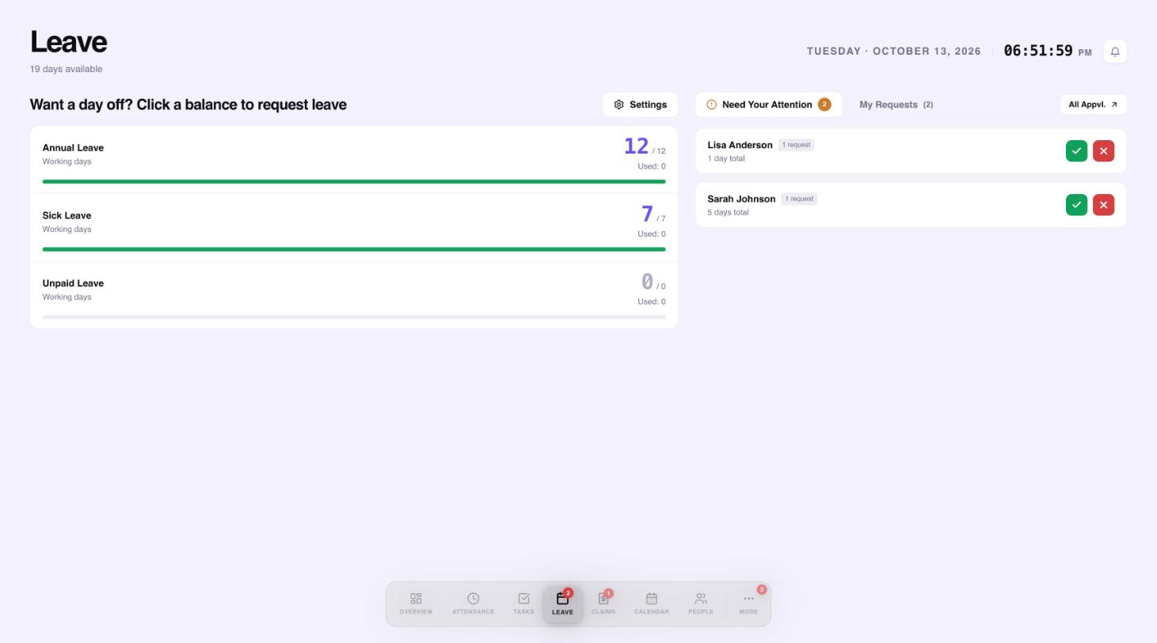Switch to My Requests tab
Image resolution: width=1157 pixels, height=643 pixels.
(896, 105)
